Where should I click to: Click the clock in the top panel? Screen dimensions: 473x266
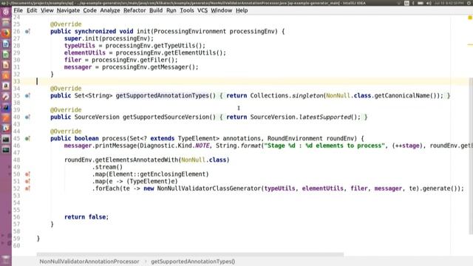tap(449, 3)
